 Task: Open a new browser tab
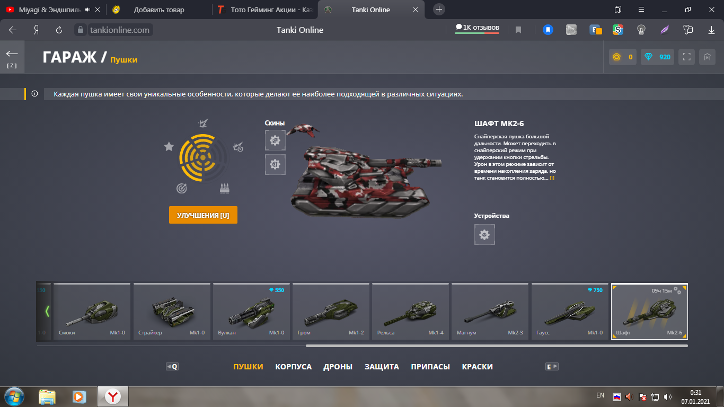tap(439, 10)
